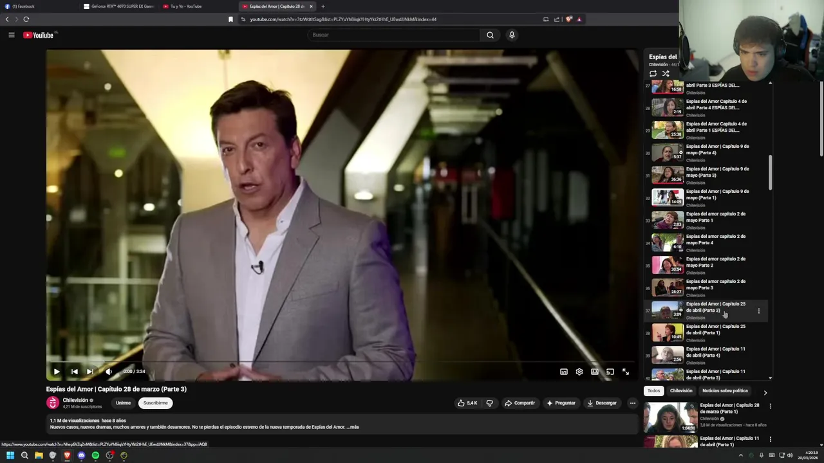Open the Windows Start menu
Image resolution: width=824 pixels, height=463 pixels.
coord(10,455)
